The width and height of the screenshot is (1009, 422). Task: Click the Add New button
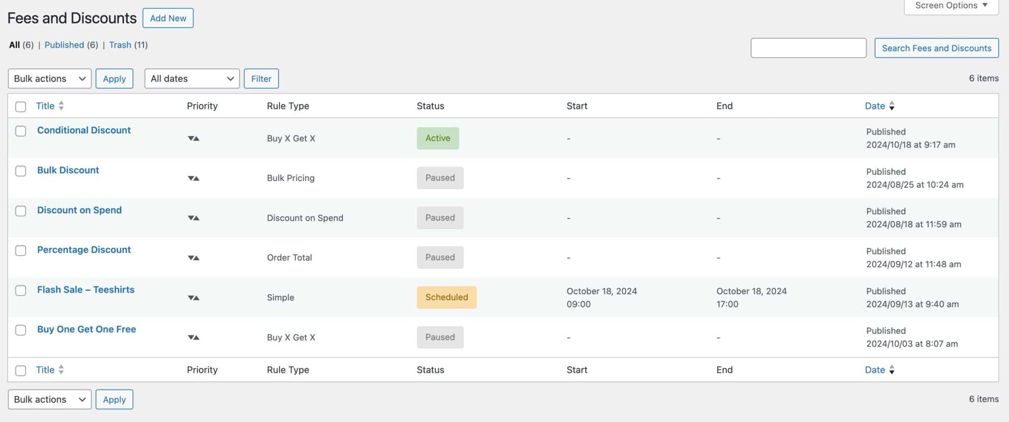168,18
